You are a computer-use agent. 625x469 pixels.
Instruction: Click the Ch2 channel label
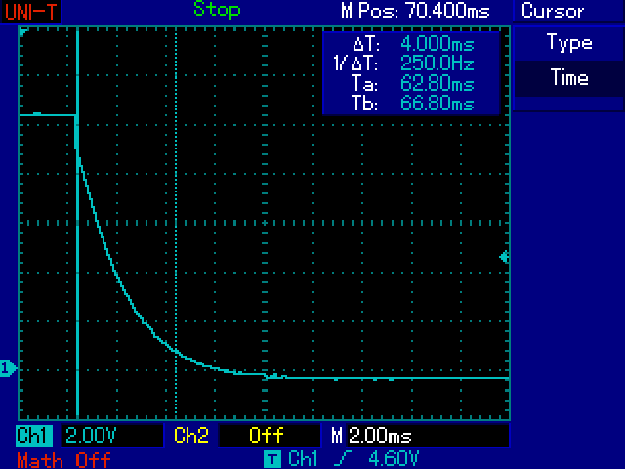[x=191, y=435]
